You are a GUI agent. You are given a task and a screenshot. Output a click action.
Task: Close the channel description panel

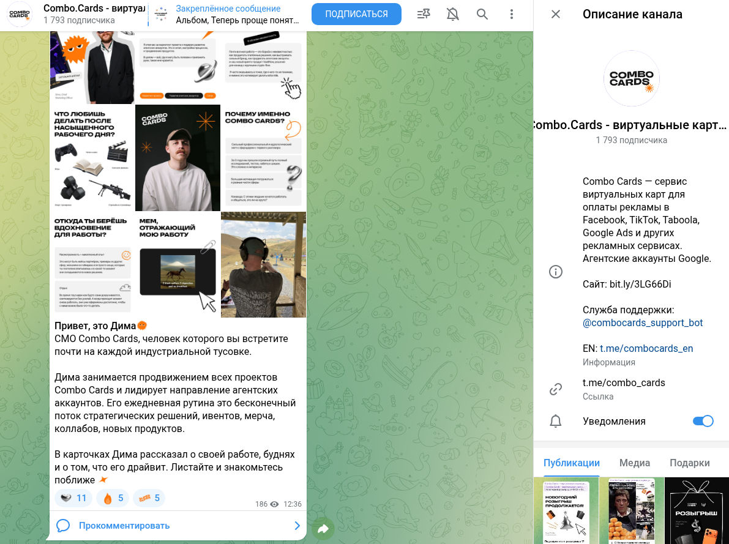(556, 15)
